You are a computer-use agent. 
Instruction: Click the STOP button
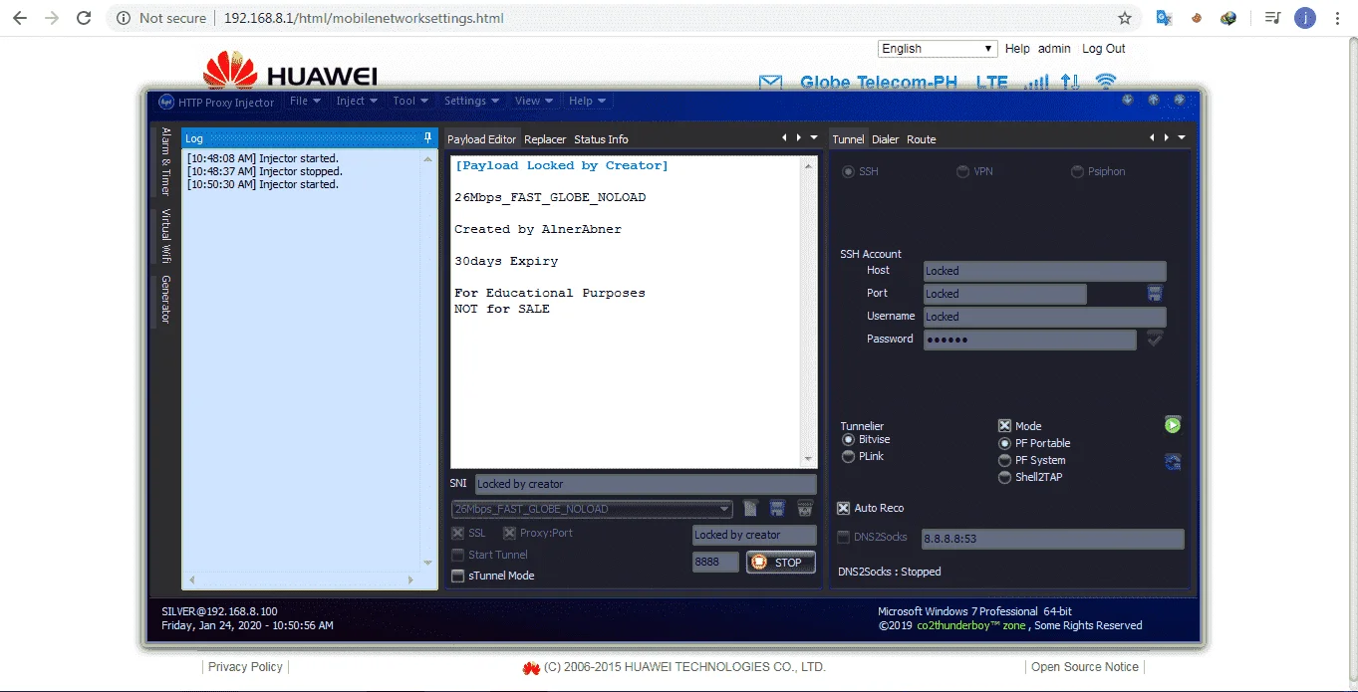(x=781, y=563)
